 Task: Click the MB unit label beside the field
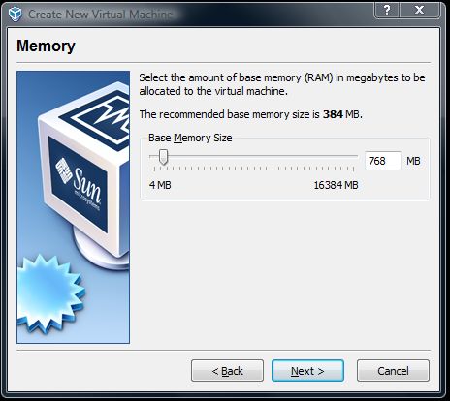(x=413, y=161)
